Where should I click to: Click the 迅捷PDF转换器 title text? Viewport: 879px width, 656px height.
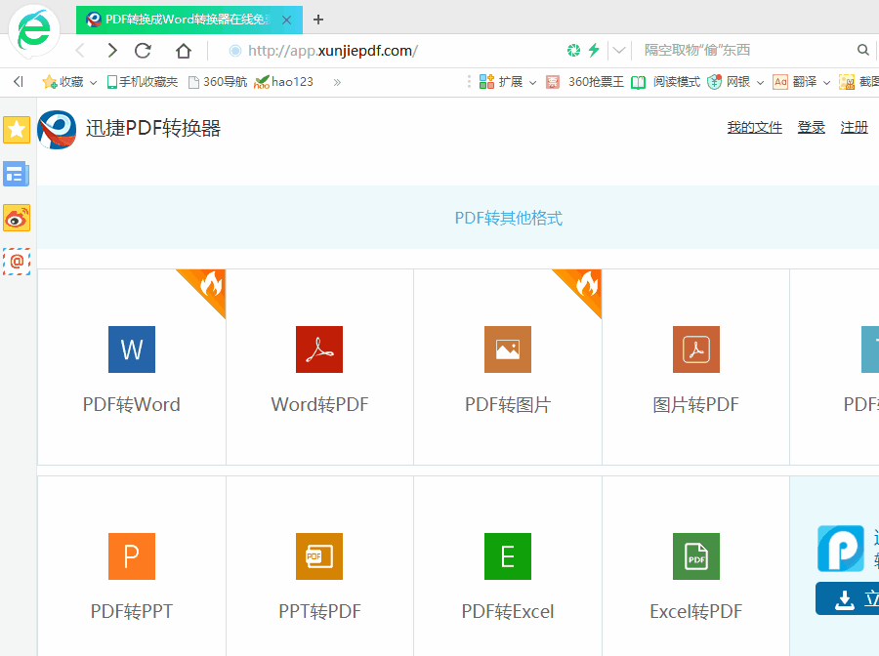point(153,128)
